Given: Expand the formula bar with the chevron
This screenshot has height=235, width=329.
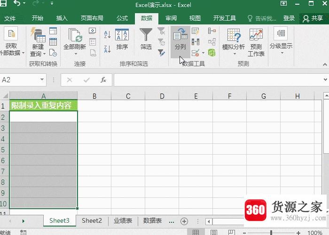Looking at the screenshot, I should (325, 79).
